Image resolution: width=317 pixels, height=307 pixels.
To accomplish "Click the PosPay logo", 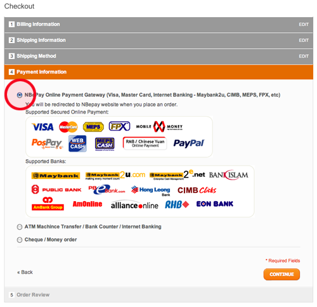I will click(x=48, y=144).
